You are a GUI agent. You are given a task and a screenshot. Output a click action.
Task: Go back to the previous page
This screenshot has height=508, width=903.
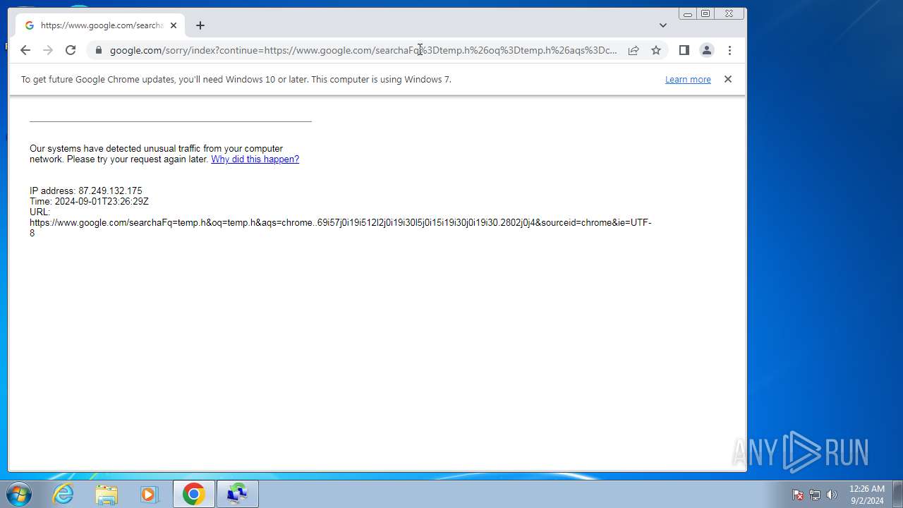(x=25, y=50)
